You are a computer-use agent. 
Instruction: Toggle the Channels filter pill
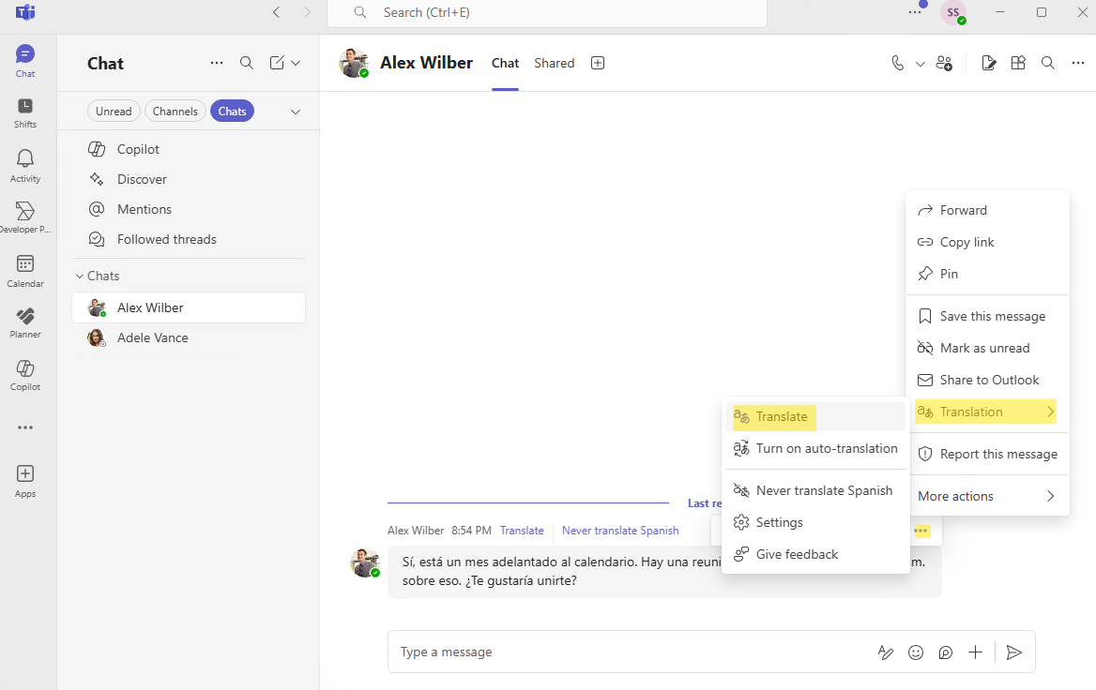pos(175,111)
